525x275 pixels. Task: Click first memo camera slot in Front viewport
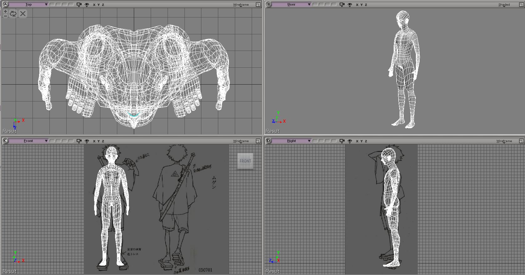pyautogui.click(x=52, y=141)
